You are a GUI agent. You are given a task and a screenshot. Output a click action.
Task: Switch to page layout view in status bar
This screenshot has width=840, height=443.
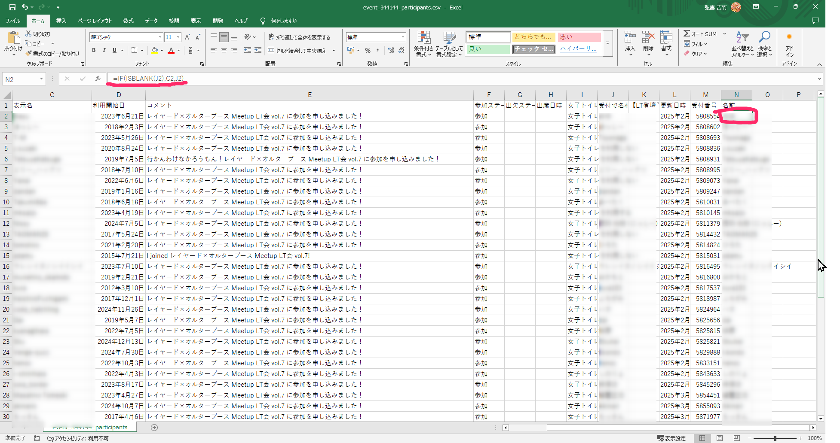(x=719, y=438)
